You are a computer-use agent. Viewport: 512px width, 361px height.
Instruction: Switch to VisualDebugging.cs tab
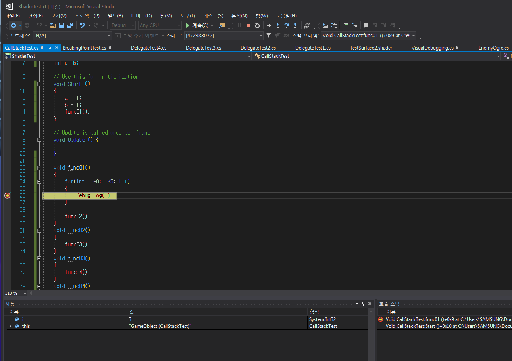[x=433, y=48]
